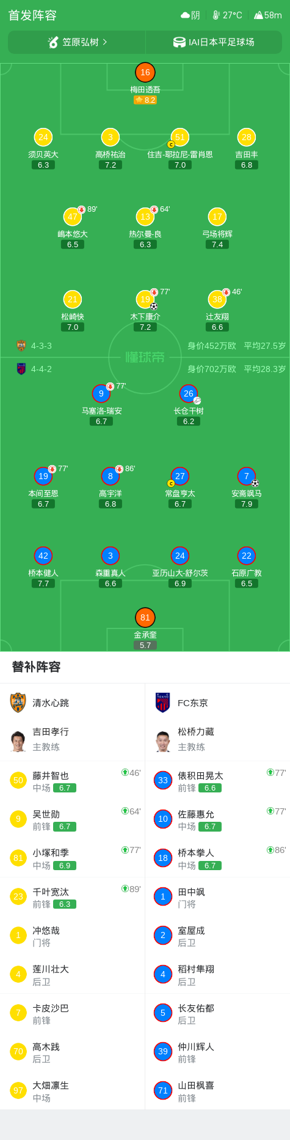Viewport: 290px width, 1140px height.
Task: Tap player 7 安斋飒马 jersey circle
Action: click(x=247, y=476)
